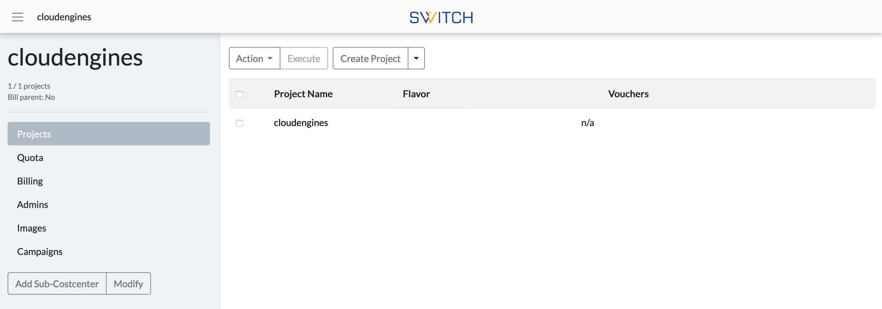Open the cloudengines project entry
The height and width of the screenshot is (309, 882).
click(301, 123)
